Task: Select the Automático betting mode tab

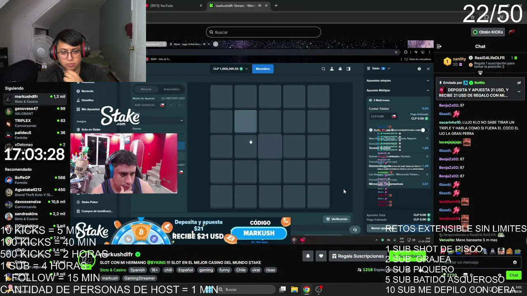Action: click(171, 89)
